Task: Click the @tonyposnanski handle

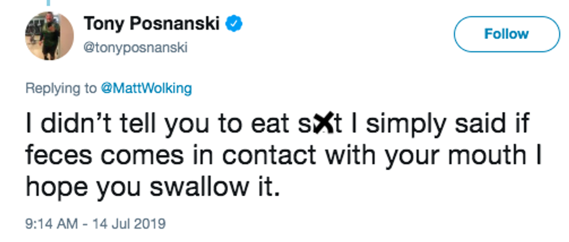Action: pos(136,48)
